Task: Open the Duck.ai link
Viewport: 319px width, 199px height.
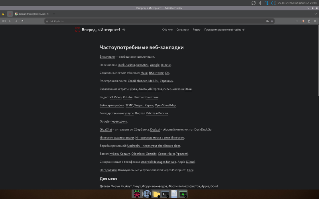Action: (x=155, y=129)
